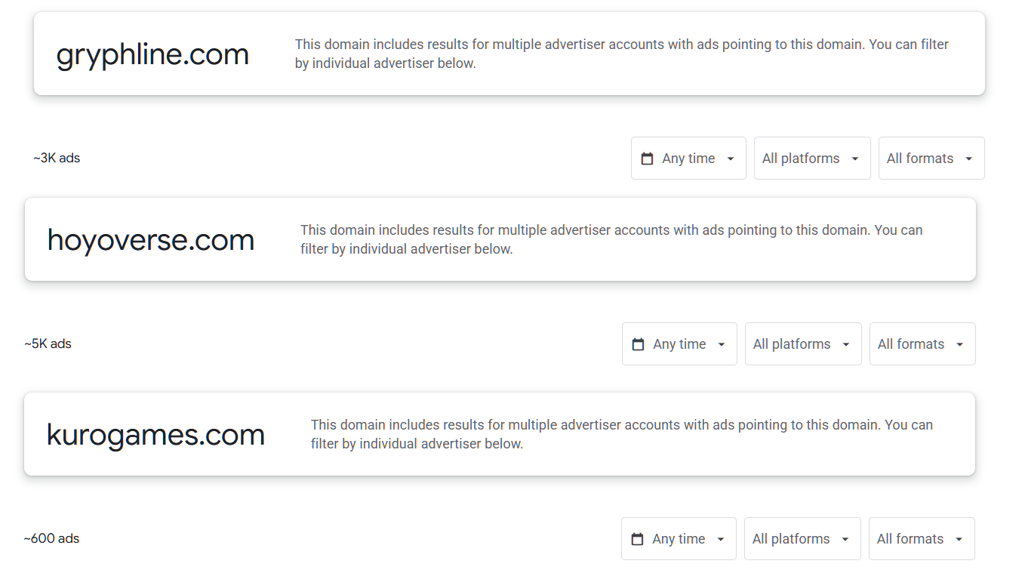
Task: Open All formats dropdown in ~600 ads row
Action: pyautogui.click(x=921, y=539)
